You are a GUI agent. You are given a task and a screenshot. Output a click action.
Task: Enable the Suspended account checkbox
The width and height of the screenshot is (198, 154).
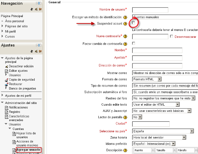pyautogui.click(x=134, y=23)
